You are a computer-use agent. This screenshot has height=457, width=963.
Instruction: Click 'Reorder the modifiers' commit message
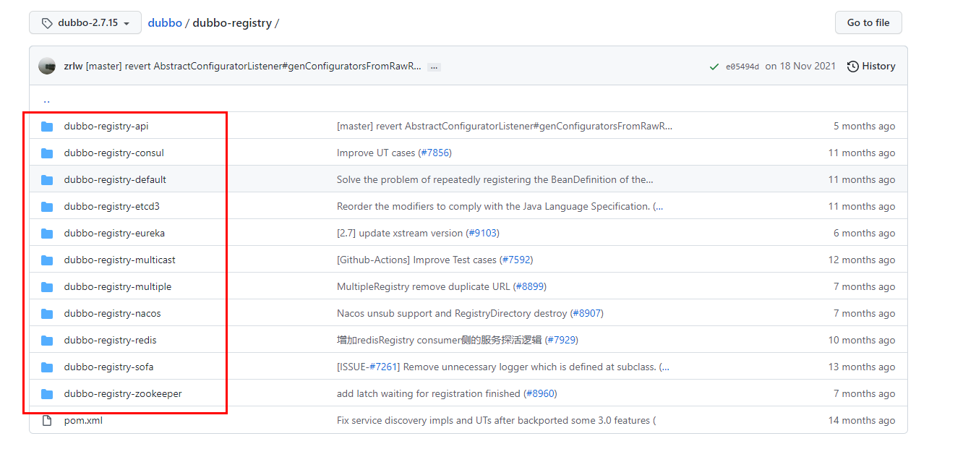pyautogui.click(x=500, y=206)
